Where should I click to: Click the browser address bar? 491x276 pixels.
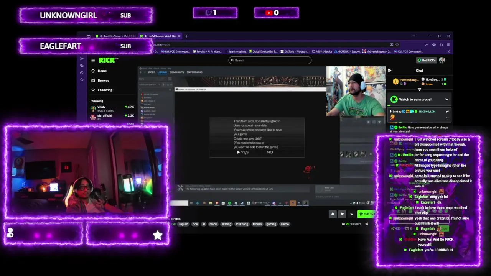point(269,44)
